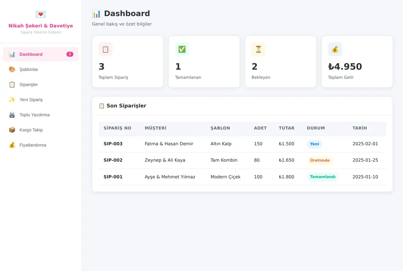403x271 pixels.
Task: Navigate to Toplu Yazdırma
Action: coord(41,115)
